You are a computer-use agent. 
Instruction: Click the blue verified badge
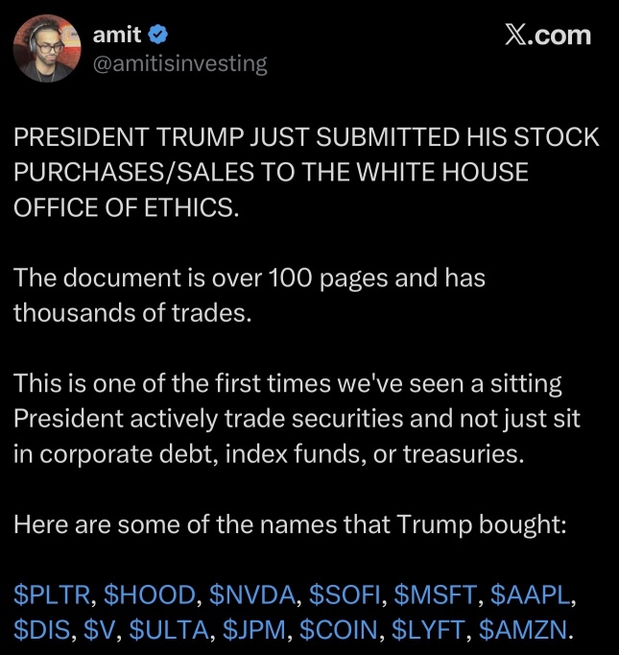[158, 35]
